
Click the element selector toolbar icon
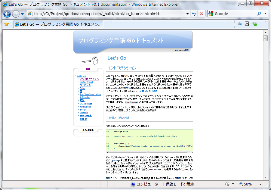240,24
